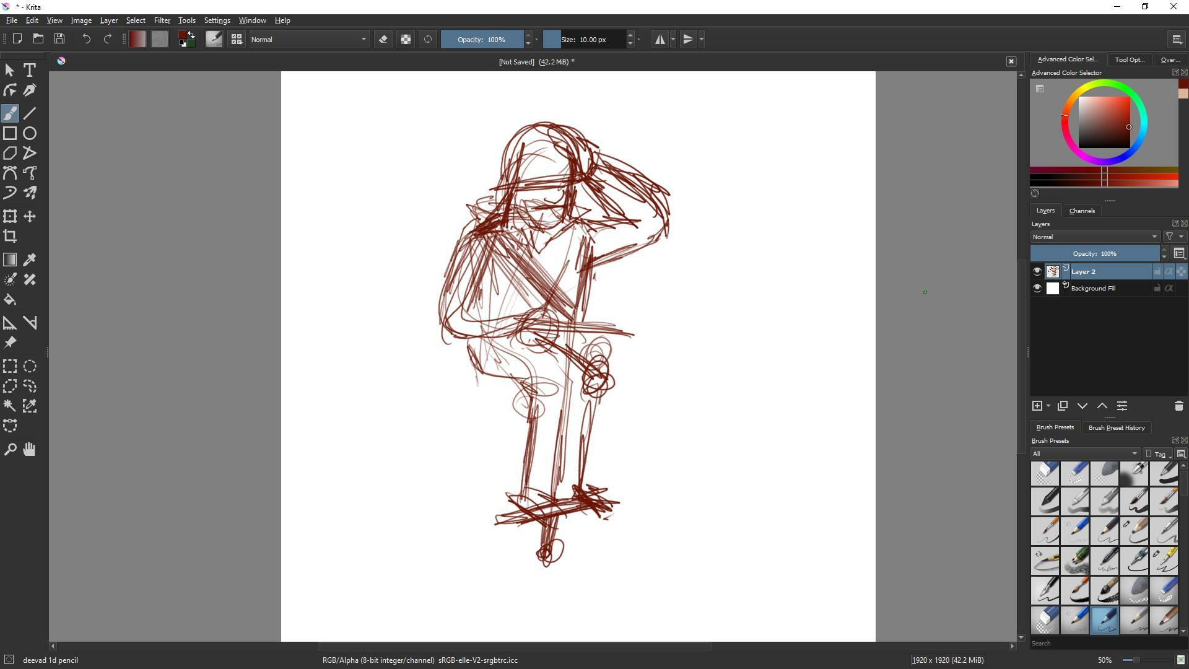Delete the selected layer with trash button
The height and width of the screenshot is (669, 1189).
[x=1178, y=406]
